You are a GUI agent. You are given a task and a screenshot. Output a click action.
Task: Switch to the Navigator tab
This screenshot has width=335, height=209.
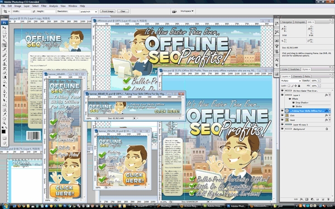[287, 22]
